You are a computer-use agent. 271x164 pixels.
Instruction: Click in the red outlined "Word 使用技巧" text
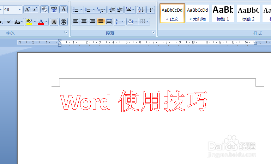coord(134,101)
